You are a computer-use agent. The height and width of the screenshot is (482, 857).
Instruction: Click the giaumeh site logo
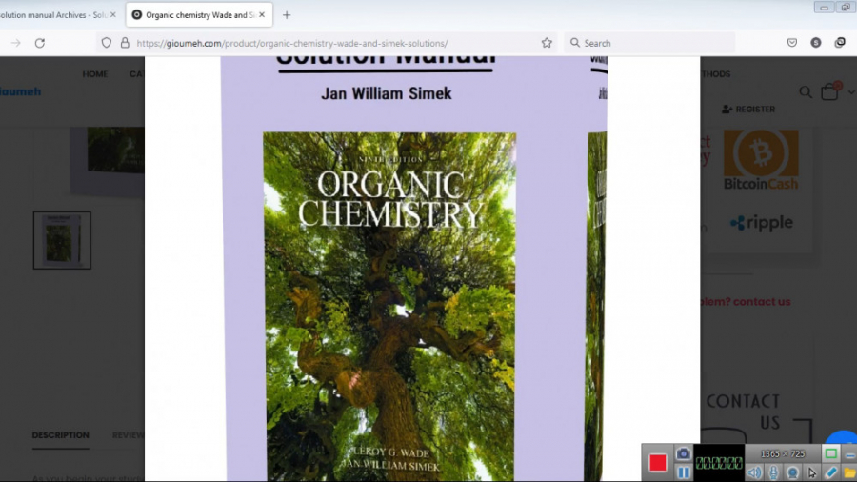21,91
